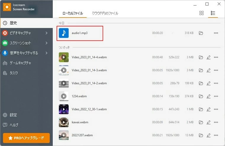Image resolution: width=225 pixels, height=146 pixels.
Task: Open 設定 settings
Action: click(x=13, y=115)
